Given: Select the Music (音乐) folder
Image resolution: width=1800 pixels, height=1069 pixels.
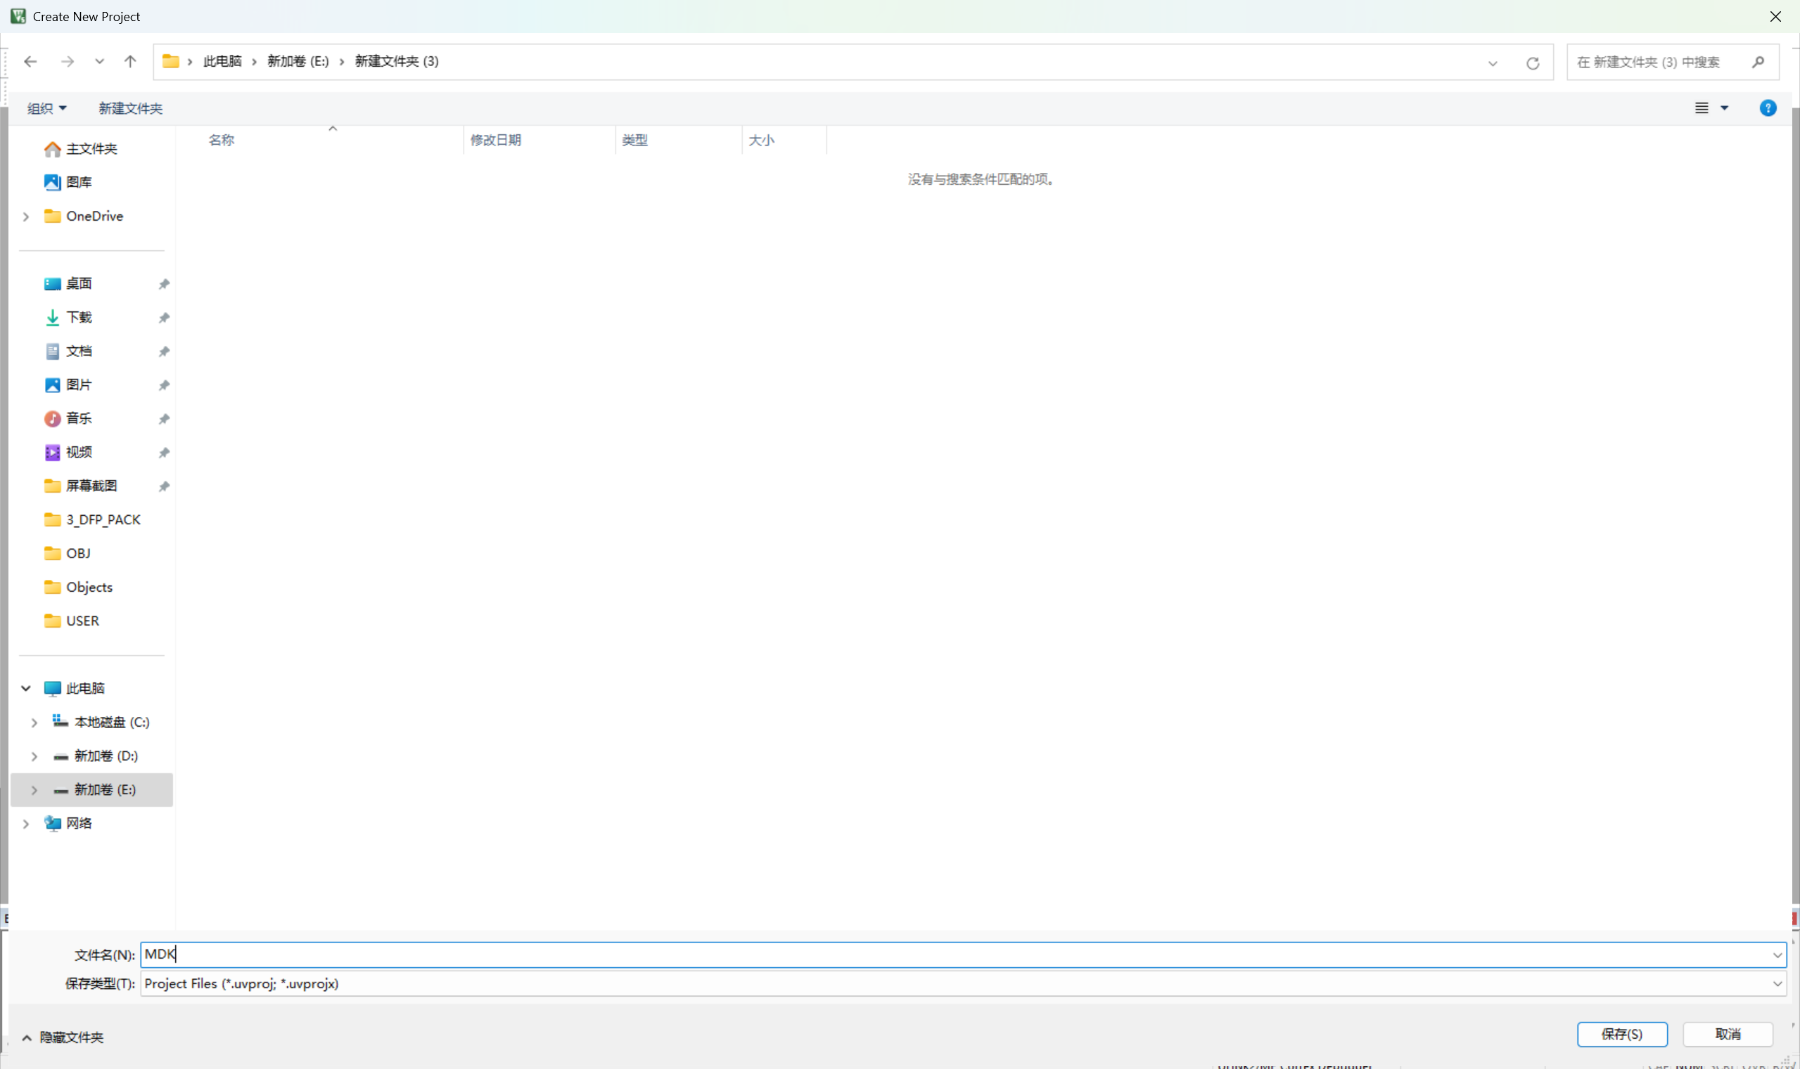Looking at the screenshot, I should coord(79,418).
